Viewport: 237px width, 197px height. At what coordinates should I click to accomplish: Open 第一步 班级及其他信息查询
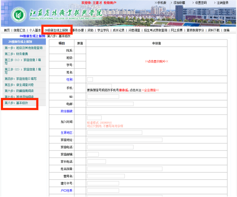click(24, 48)
